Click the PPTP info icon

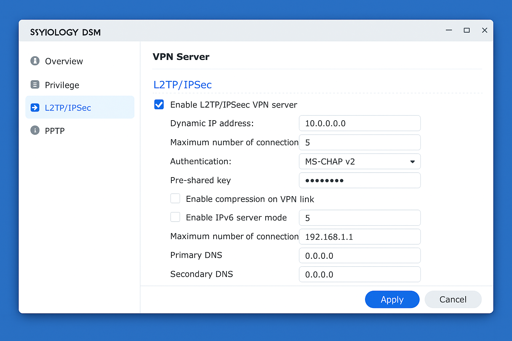[35, 130]
